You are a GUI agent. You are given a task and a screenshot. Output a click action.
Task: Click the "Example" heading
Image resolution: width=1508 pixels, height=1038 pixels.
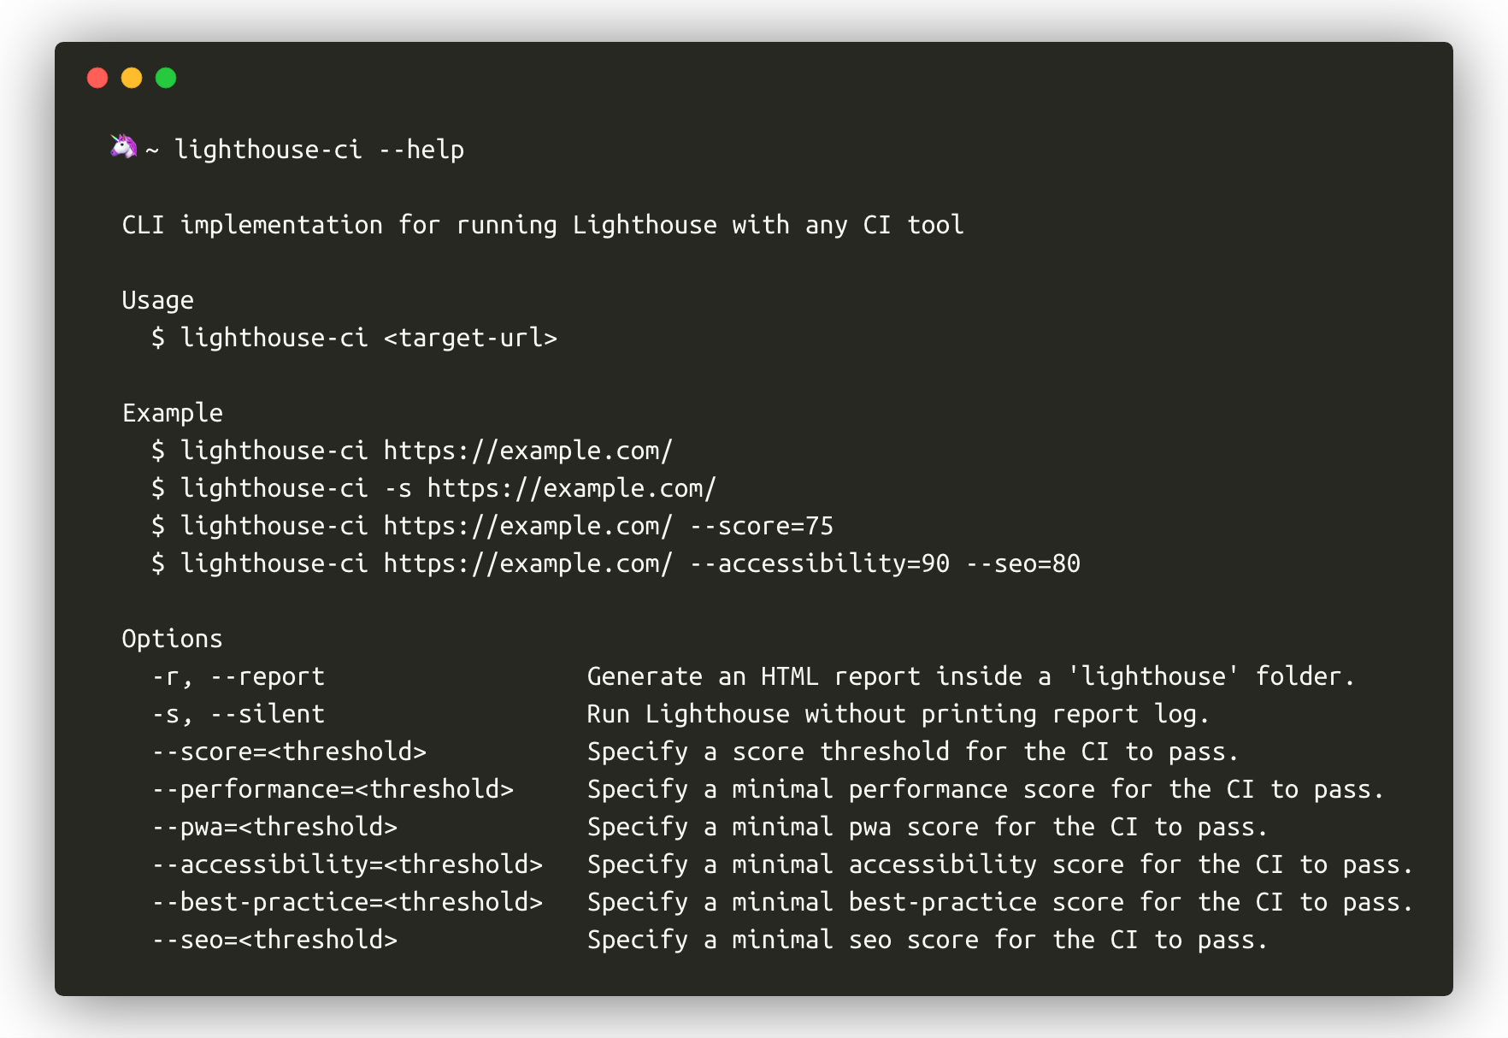pos(172,413)
